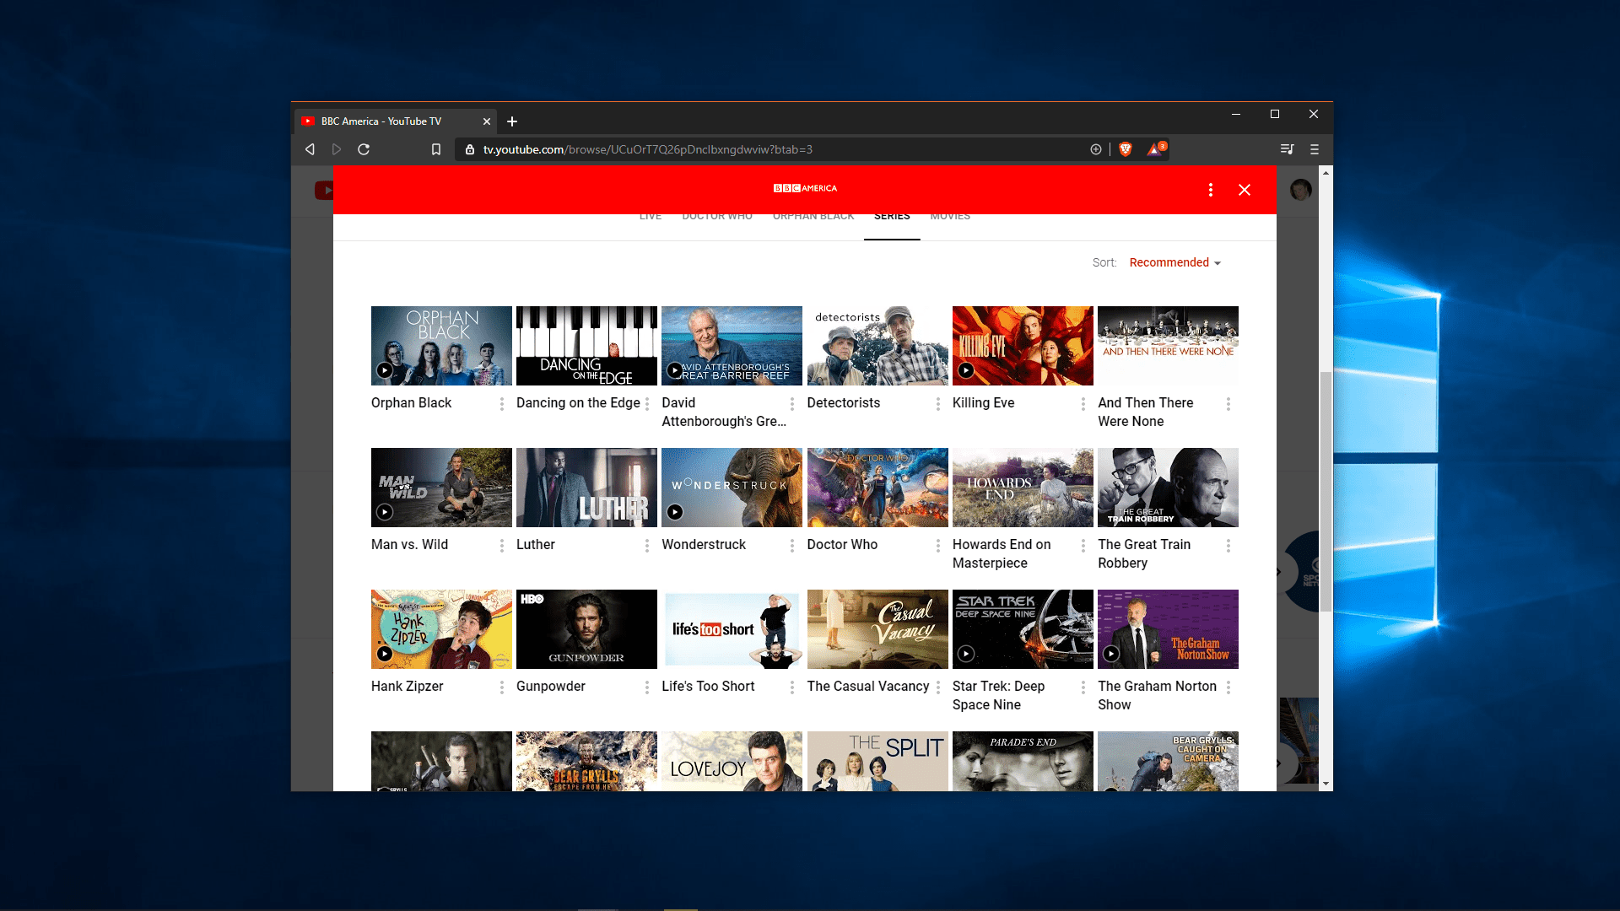Open options for And Then There Were None
The image size is (1620, 911).
(1228, 404)
